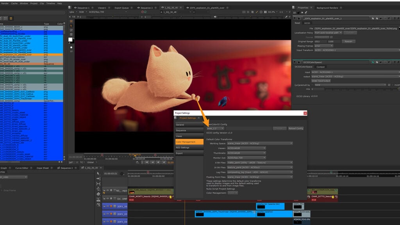
Task: Switch to the Export Queue tab
Action: [121, 8]
